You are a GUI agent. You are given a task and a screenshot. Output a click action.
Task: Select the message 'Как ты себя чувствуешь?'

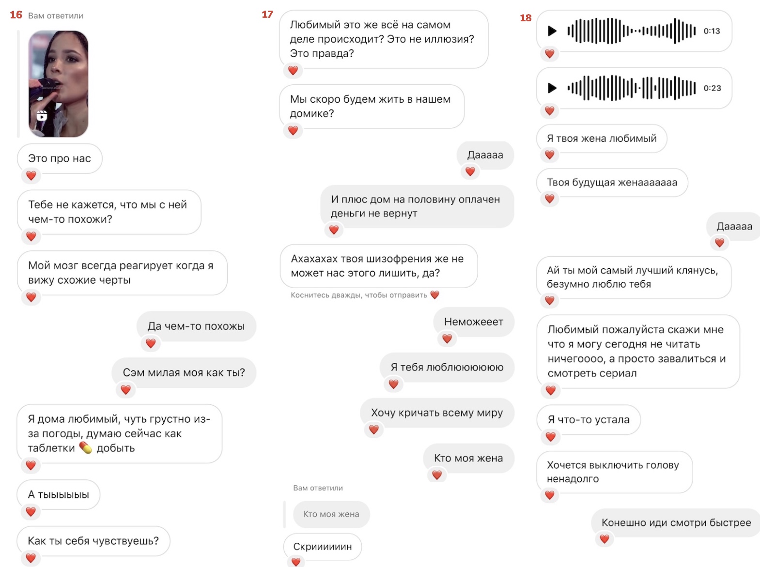click(93, 541)
